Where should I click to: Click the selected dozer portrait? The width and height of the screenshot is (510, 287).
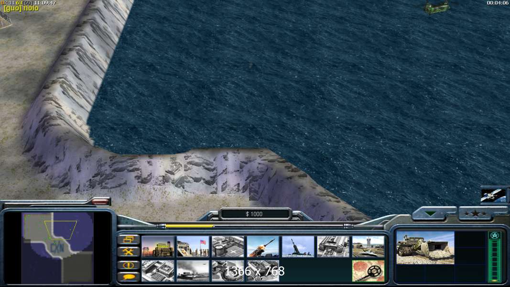point(425,248)
